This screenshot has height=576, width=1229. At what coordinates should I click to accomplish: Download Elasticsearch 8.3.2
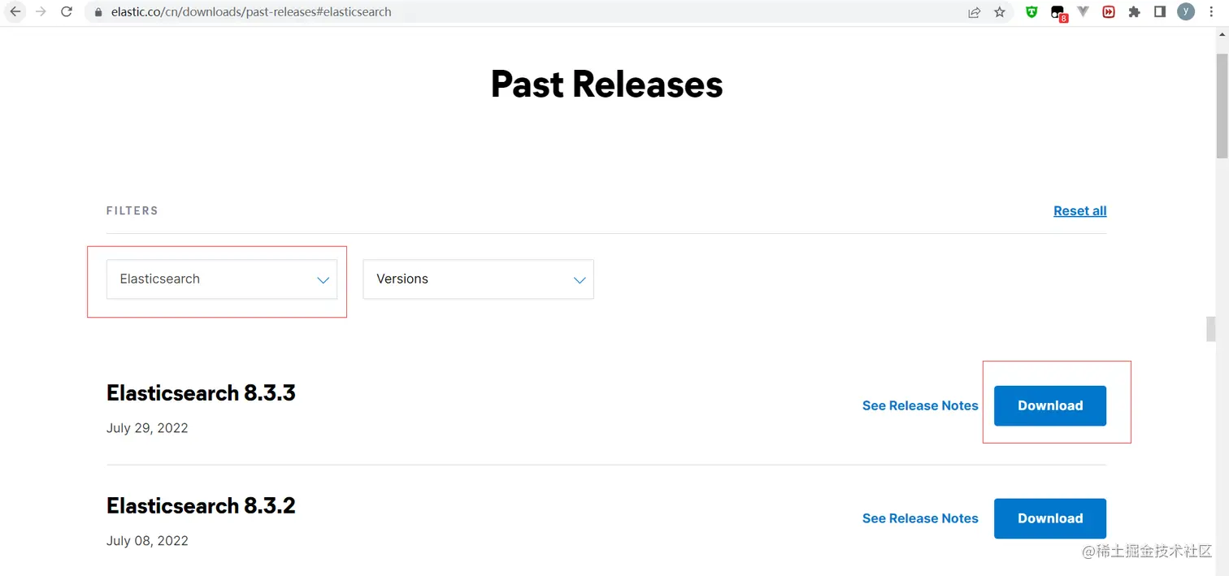coord(1050,518)
